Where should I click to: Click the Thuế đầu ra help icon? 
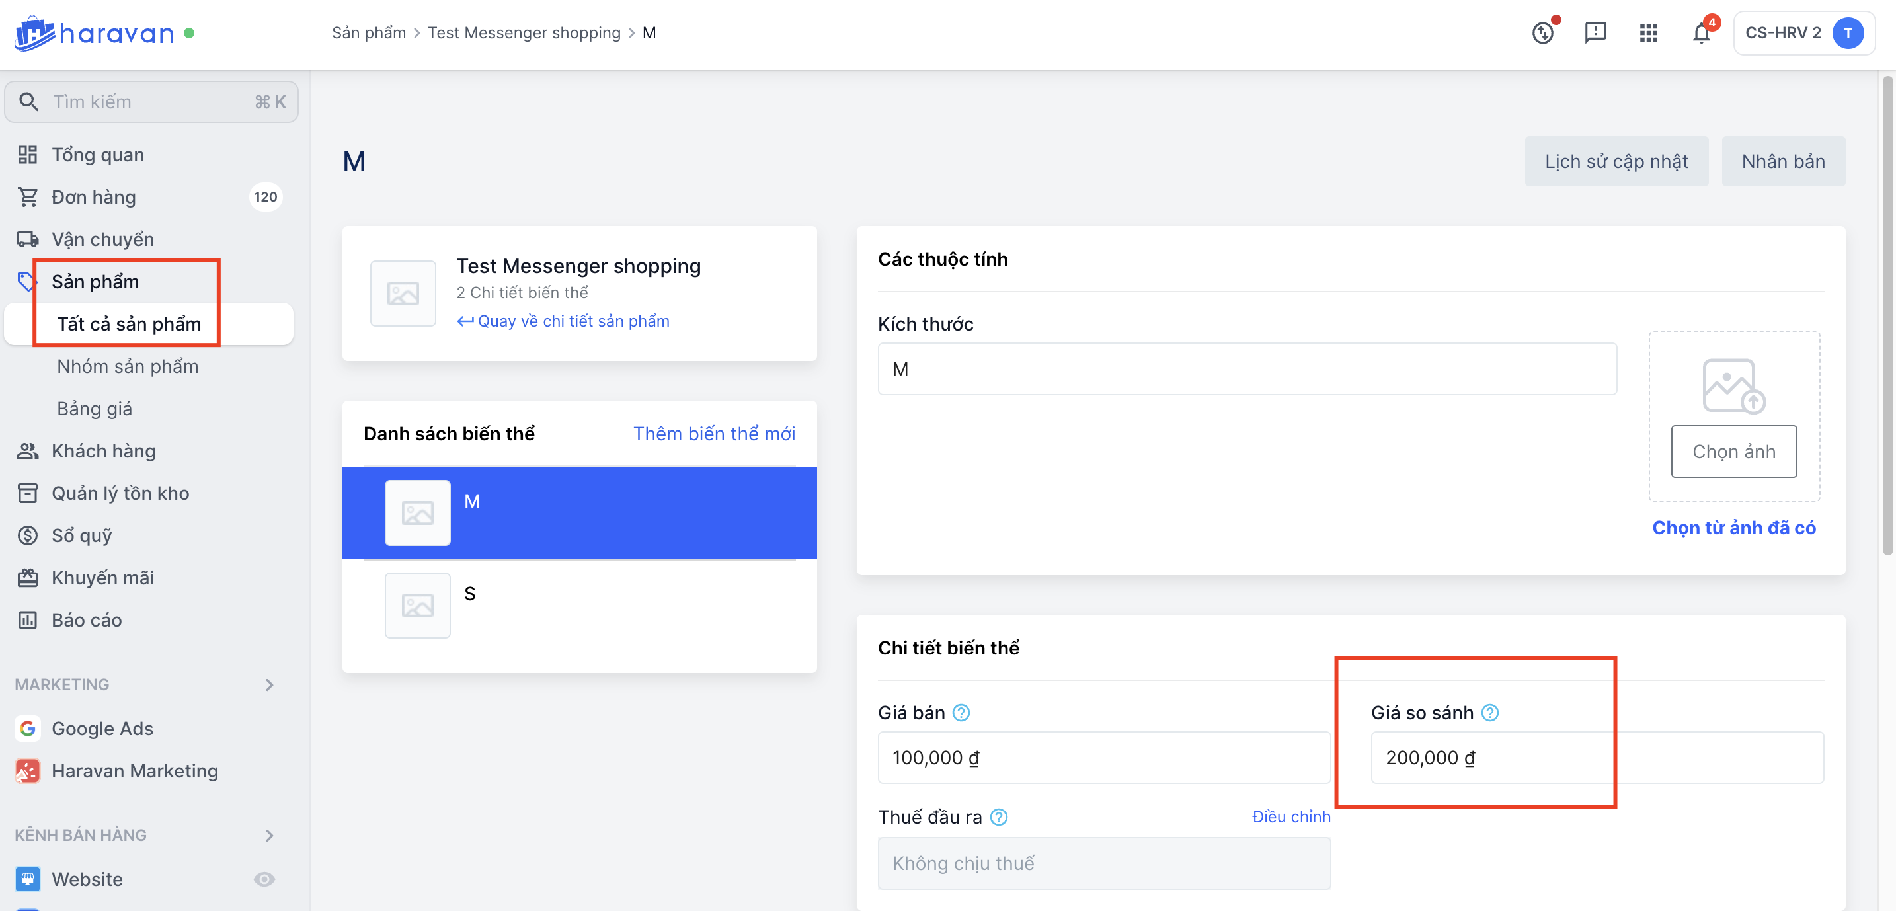[x=999, y=817]
